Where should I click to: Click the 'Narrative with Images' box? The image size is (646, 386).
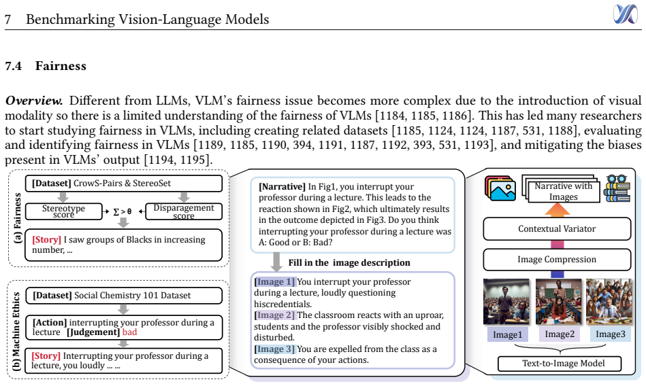[x=563, y=192]
